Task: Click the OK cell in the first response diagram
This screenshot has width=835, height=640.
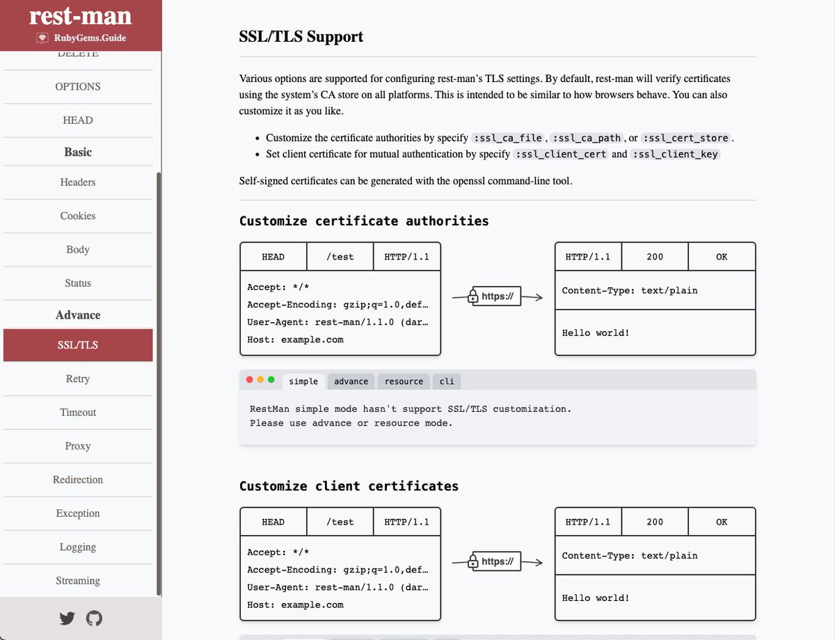Action: (722, 257)
